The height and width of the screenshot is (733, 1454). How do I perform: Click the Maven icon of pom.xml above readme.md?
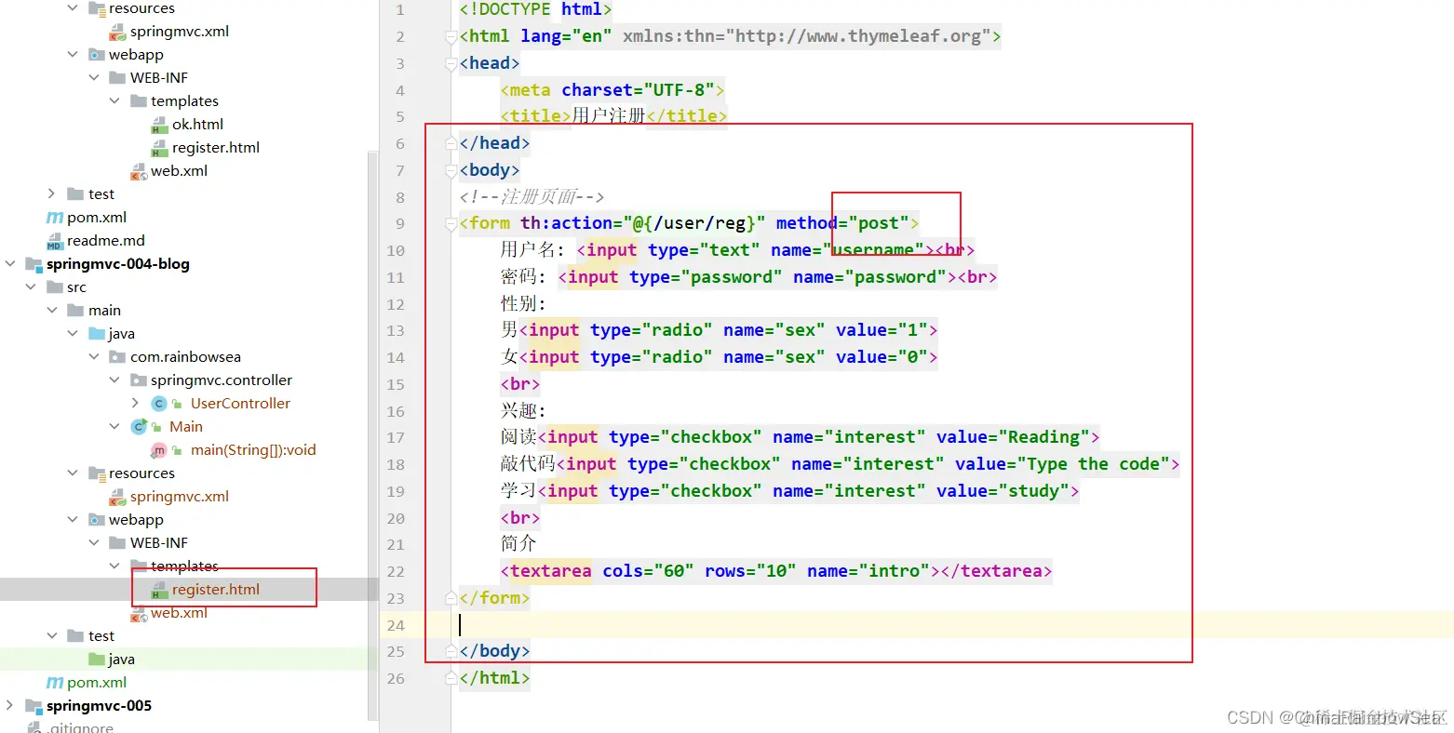(55, 218)
